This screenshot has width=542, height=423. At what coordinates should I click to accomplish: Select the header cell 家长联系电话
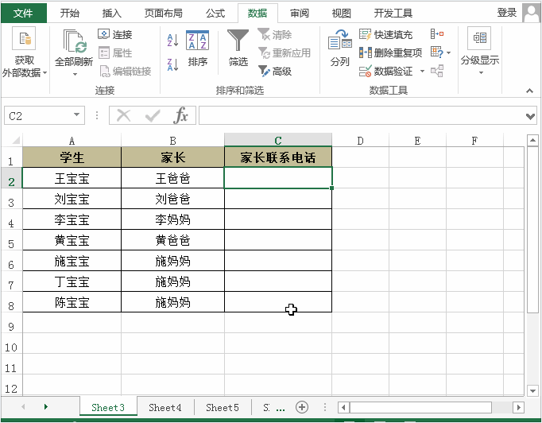click(278, 157)
